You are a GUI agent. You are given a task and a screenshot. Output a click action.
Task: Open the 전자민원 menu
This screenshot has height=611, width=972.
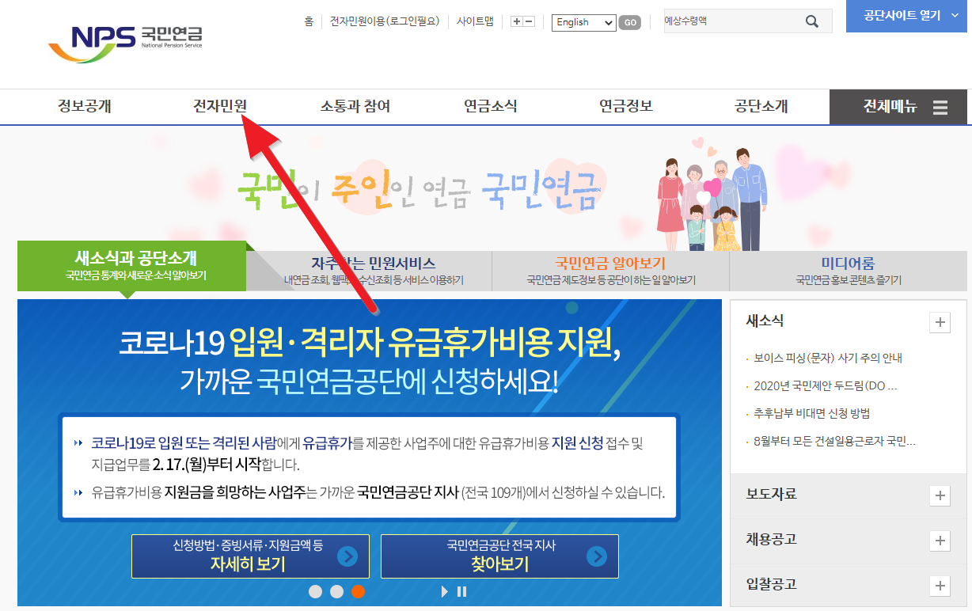[x=220, y=107]
